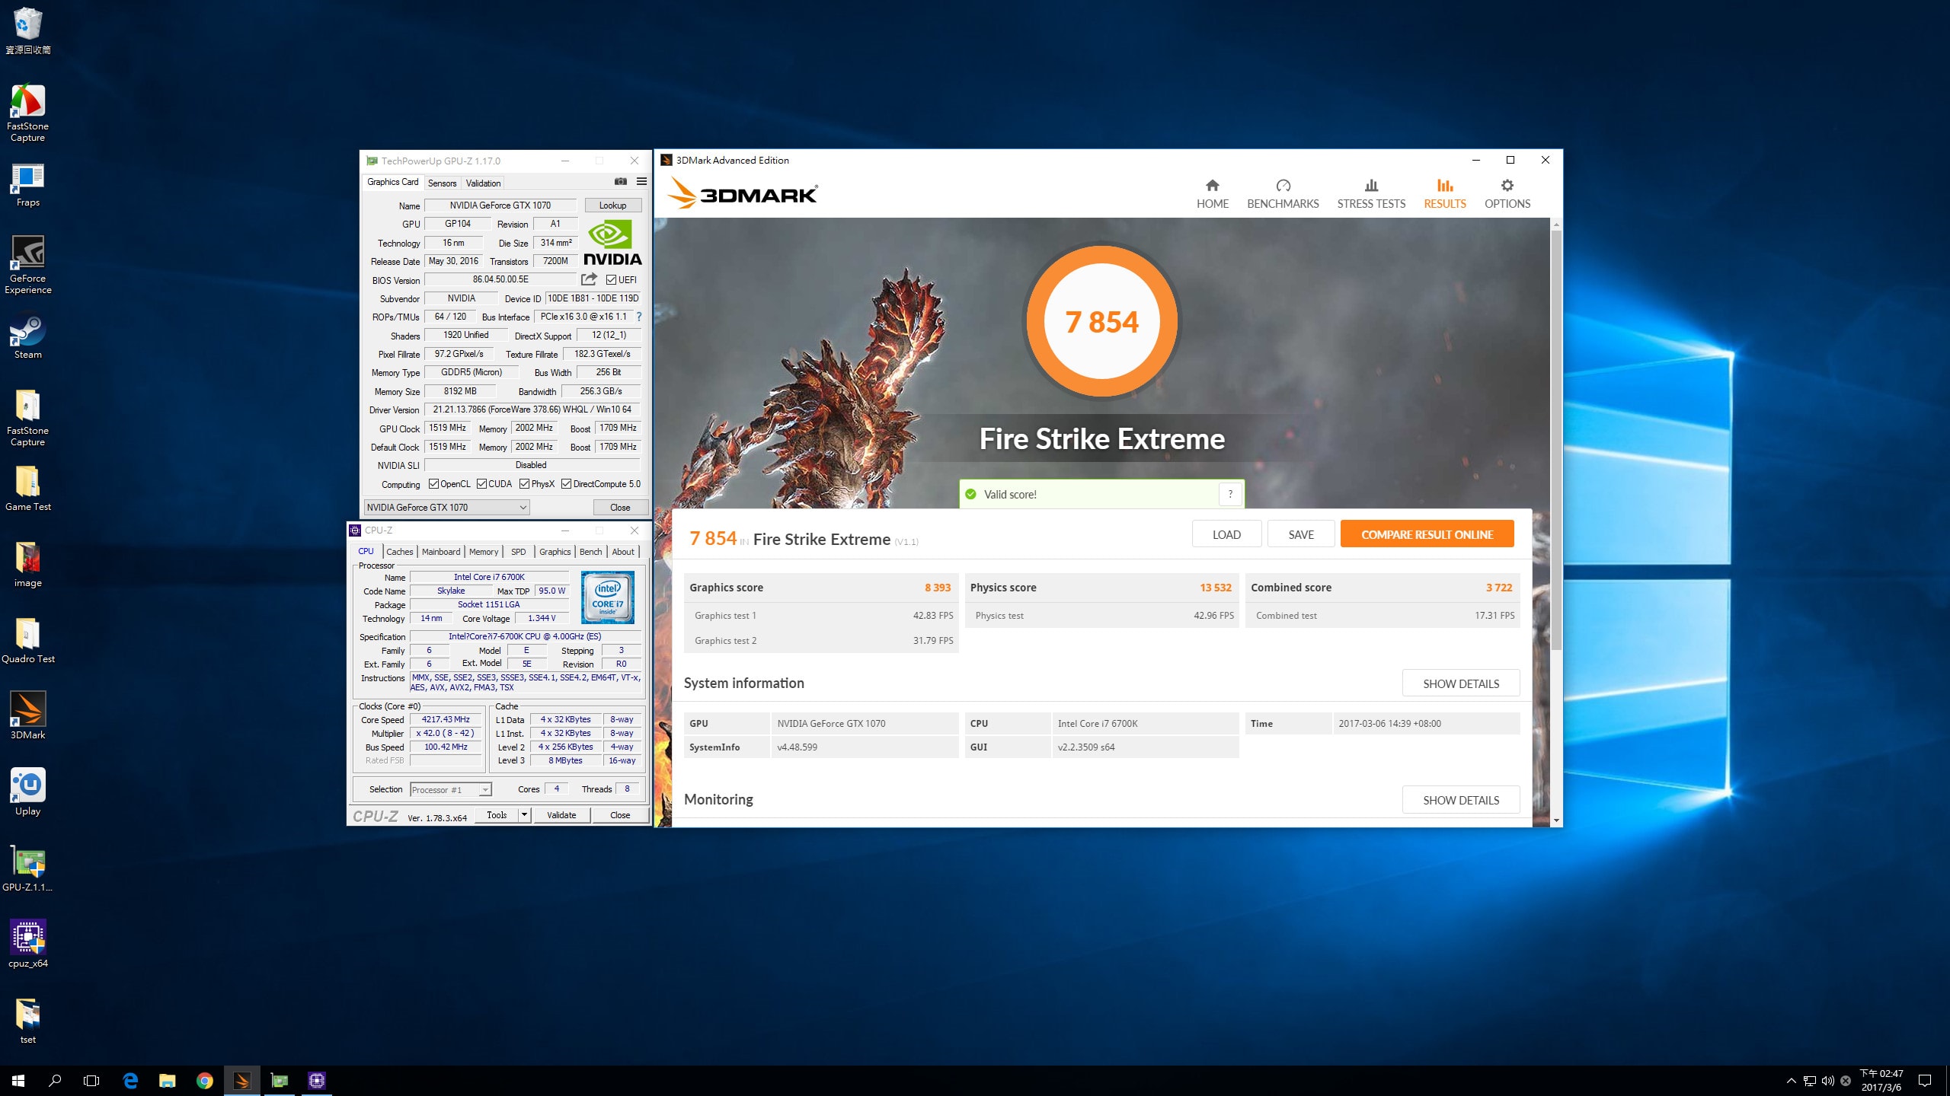
Task: Open the CPU-Z Memory tab
Action: (484, 552)
